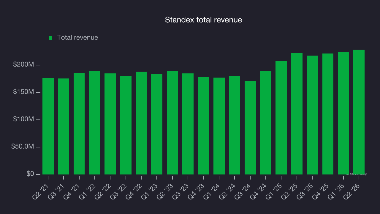This screenshot has width=380, height=214.
Task: Select the Q1 '24 revenue bar
Action: click(x=219, y=126)
